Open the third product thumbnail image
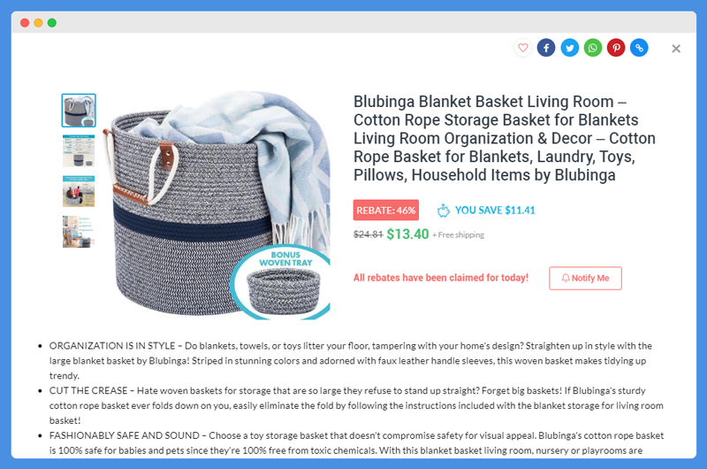Screen dimensions: 707x469 coord(79,191)
